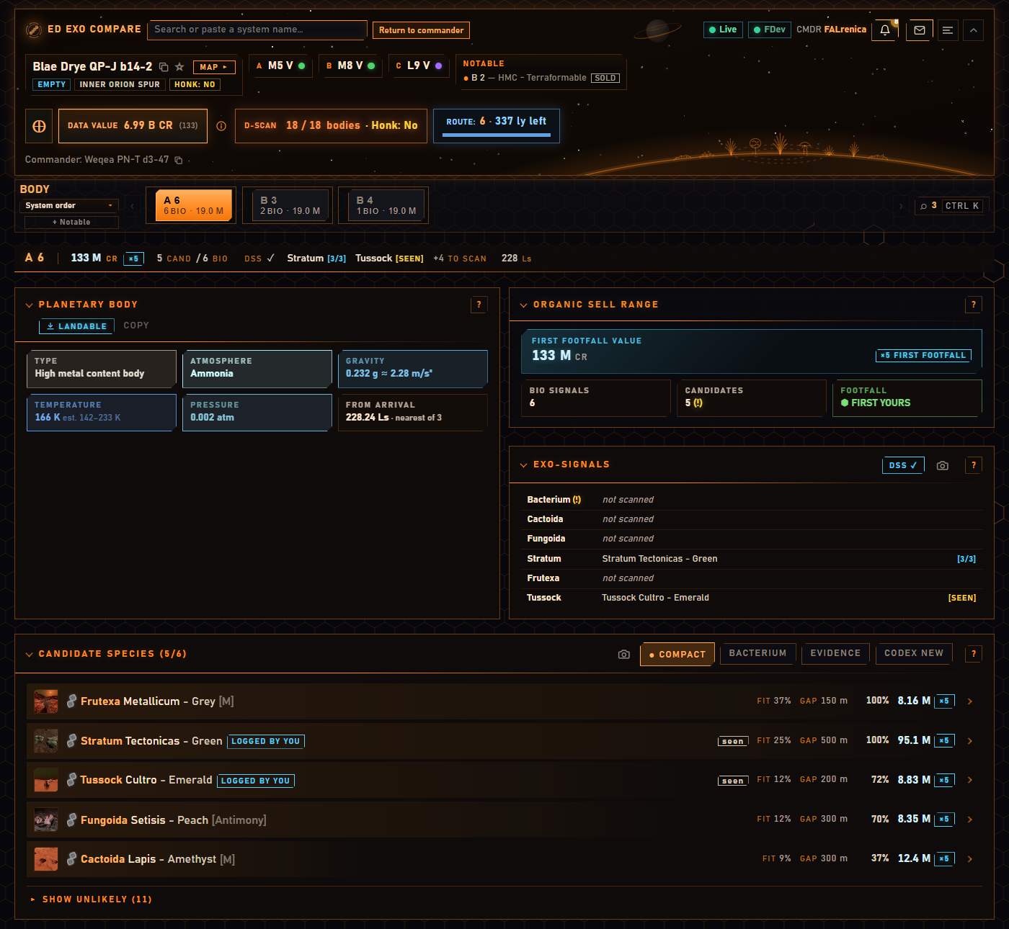1009x929 pixels.
Task: Toggle the + Notable body filter
Action: coord(71,223)
